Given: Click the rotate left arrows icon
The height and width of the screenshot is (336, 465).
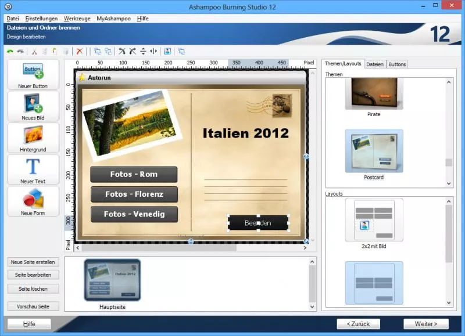Looking at the screenshot, I should [122, 52].
